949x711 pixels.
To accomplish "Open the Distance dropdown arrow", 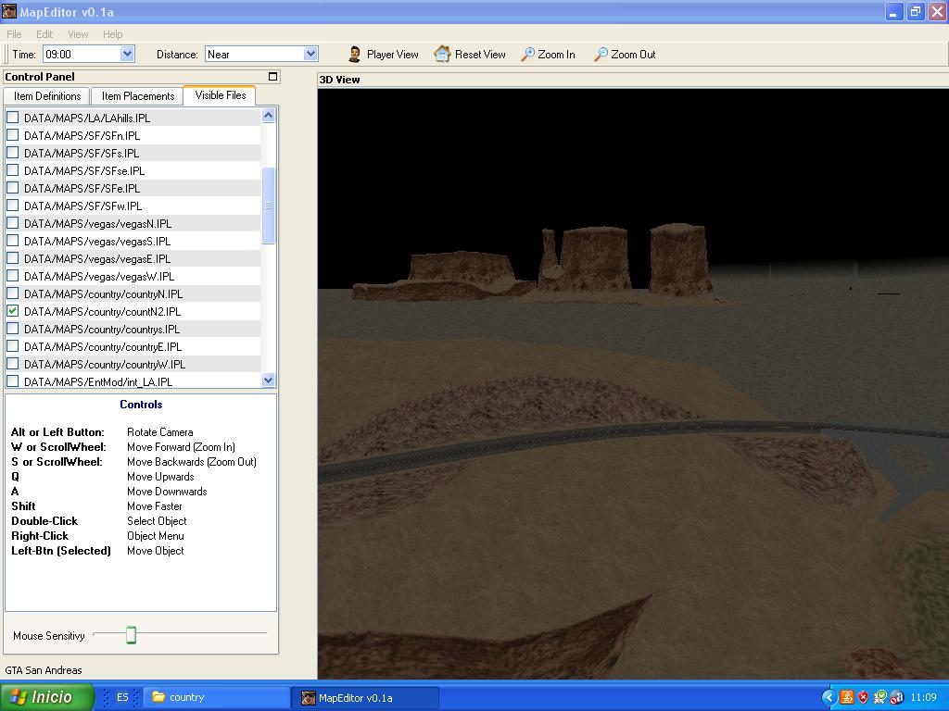I will point(310,54).
